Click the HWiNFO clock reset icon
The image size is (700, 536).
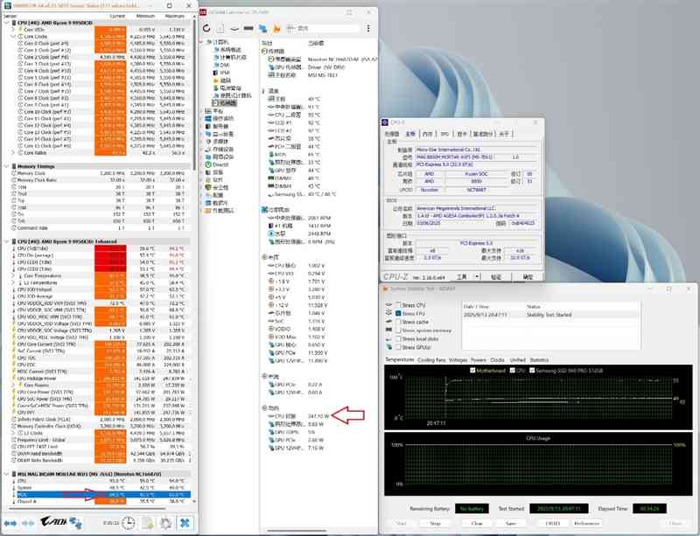pyautogui.click(x=129, y=523)
